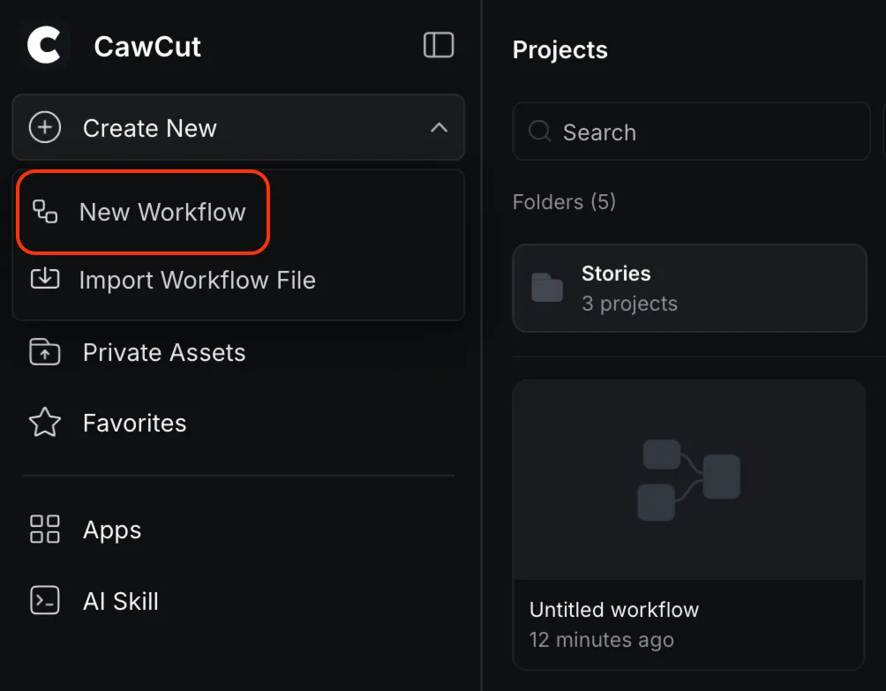Click the CawCut logo icon

coord(44,45)
